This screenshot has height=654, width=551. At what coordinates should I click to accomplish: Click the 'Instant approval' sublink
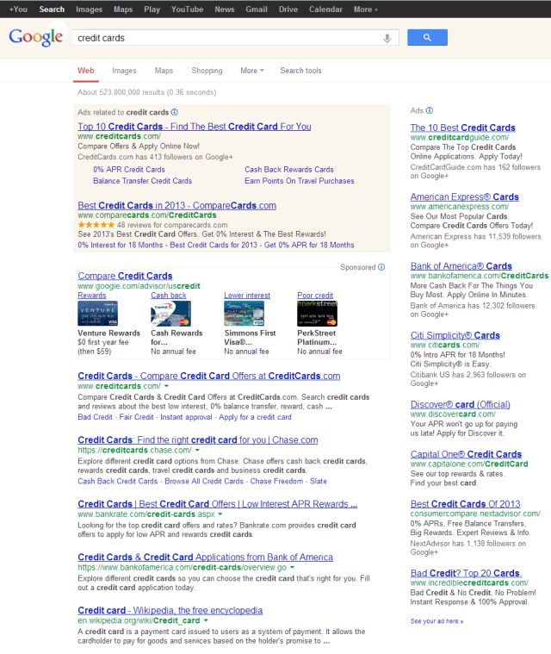[x=186, y=417]
